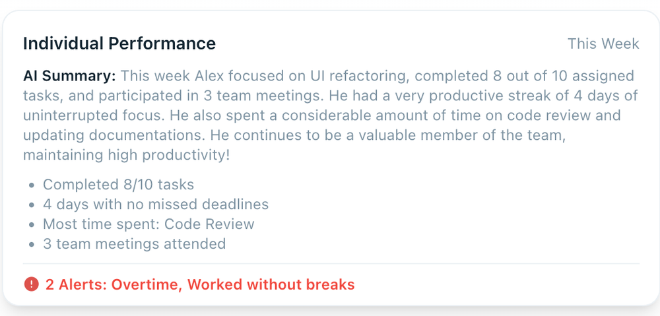This screenshot has height=316, width=660.
Task: Click the "Individual Performance" card heading
Action: coord(119,44)
